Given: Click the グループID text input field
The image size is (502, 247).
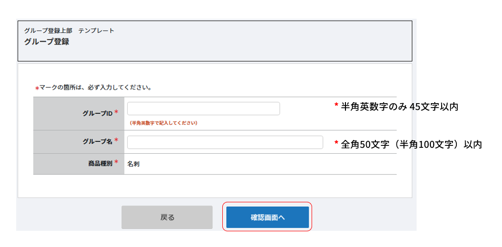Looking at the screenshot, I should pos(203,109).
